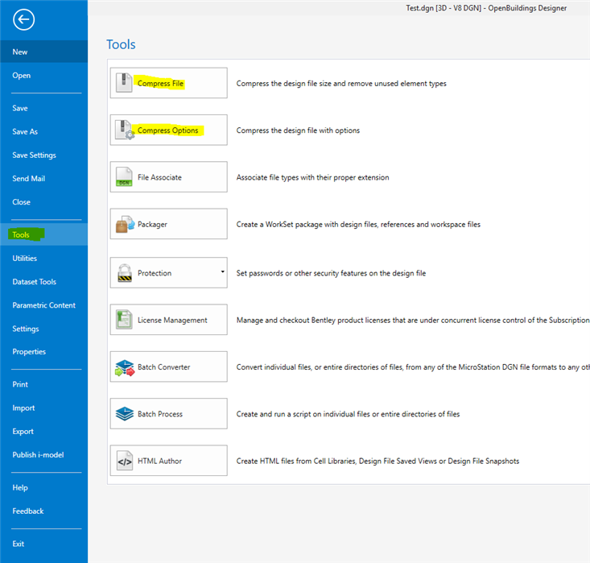Click the Batch Converter button label

pyautogui.click(x=163, y=367)
